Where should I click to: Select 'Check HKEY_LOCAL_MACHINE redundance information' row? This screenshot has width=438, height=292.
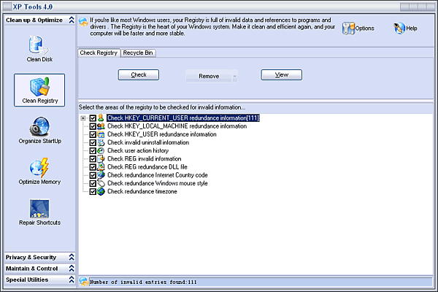tap(177, 126)
